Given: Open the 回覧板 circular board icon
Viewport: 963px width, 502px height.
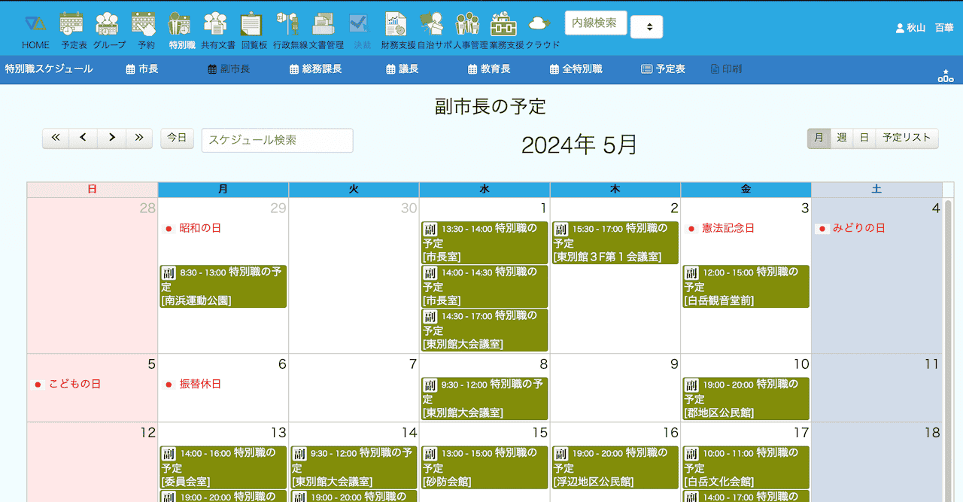Looking at the screenshot, I should coord(253,31).
